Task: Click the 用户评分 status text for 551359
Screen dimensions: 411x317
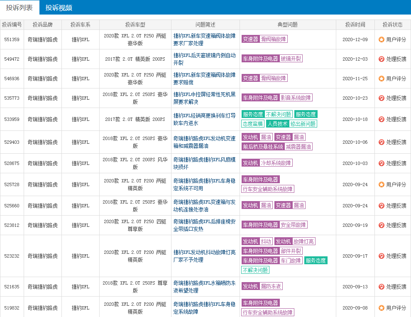Action: pyautogui.click(x=396, y=39)
